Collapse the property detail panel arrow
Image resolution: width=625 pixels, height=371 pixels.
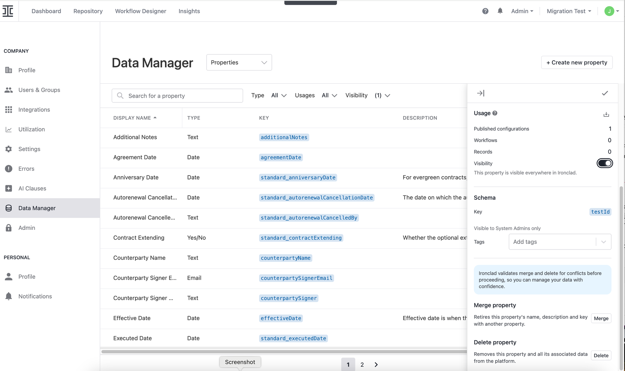click(481, 93)
